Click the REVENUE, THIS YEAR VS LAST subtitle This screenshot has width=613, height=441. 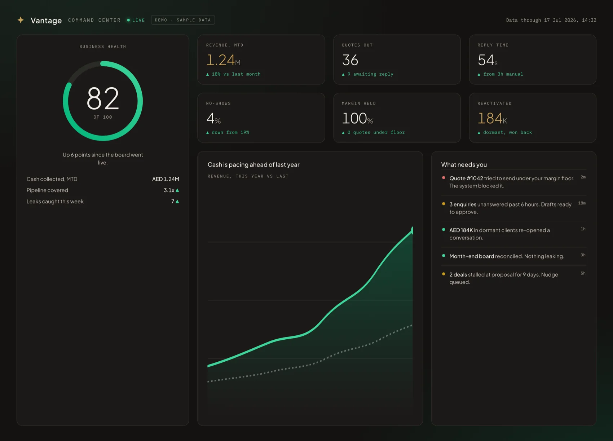(x=248, y=176)
